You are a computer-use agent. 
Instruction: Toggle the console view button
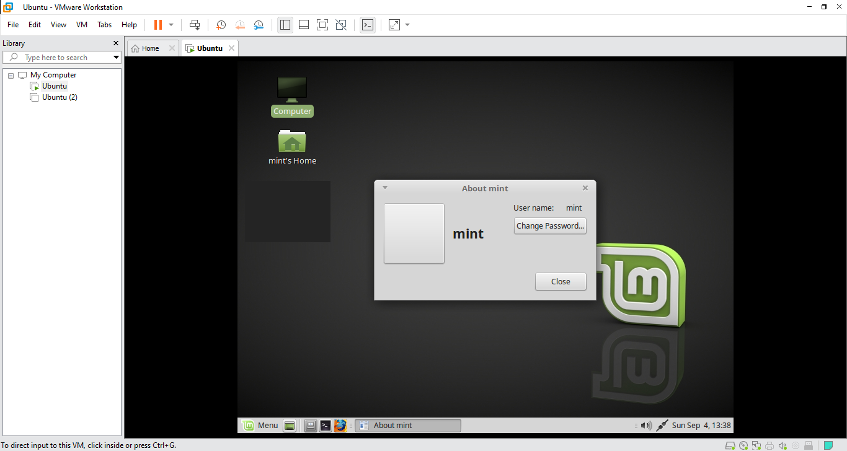point(368,25)
